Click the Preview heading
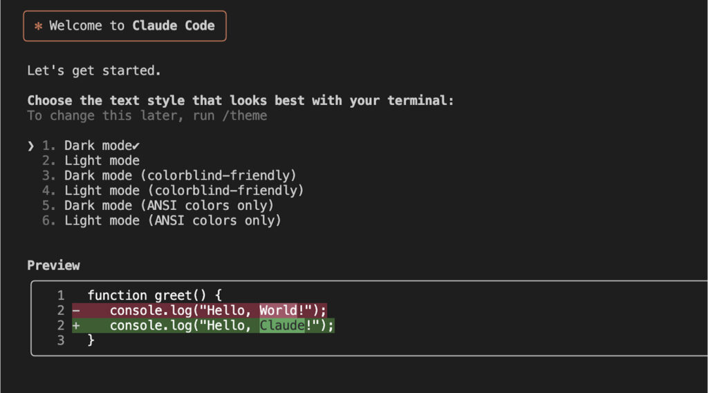Viewport: 708px width, 393px height. [53, 265]
